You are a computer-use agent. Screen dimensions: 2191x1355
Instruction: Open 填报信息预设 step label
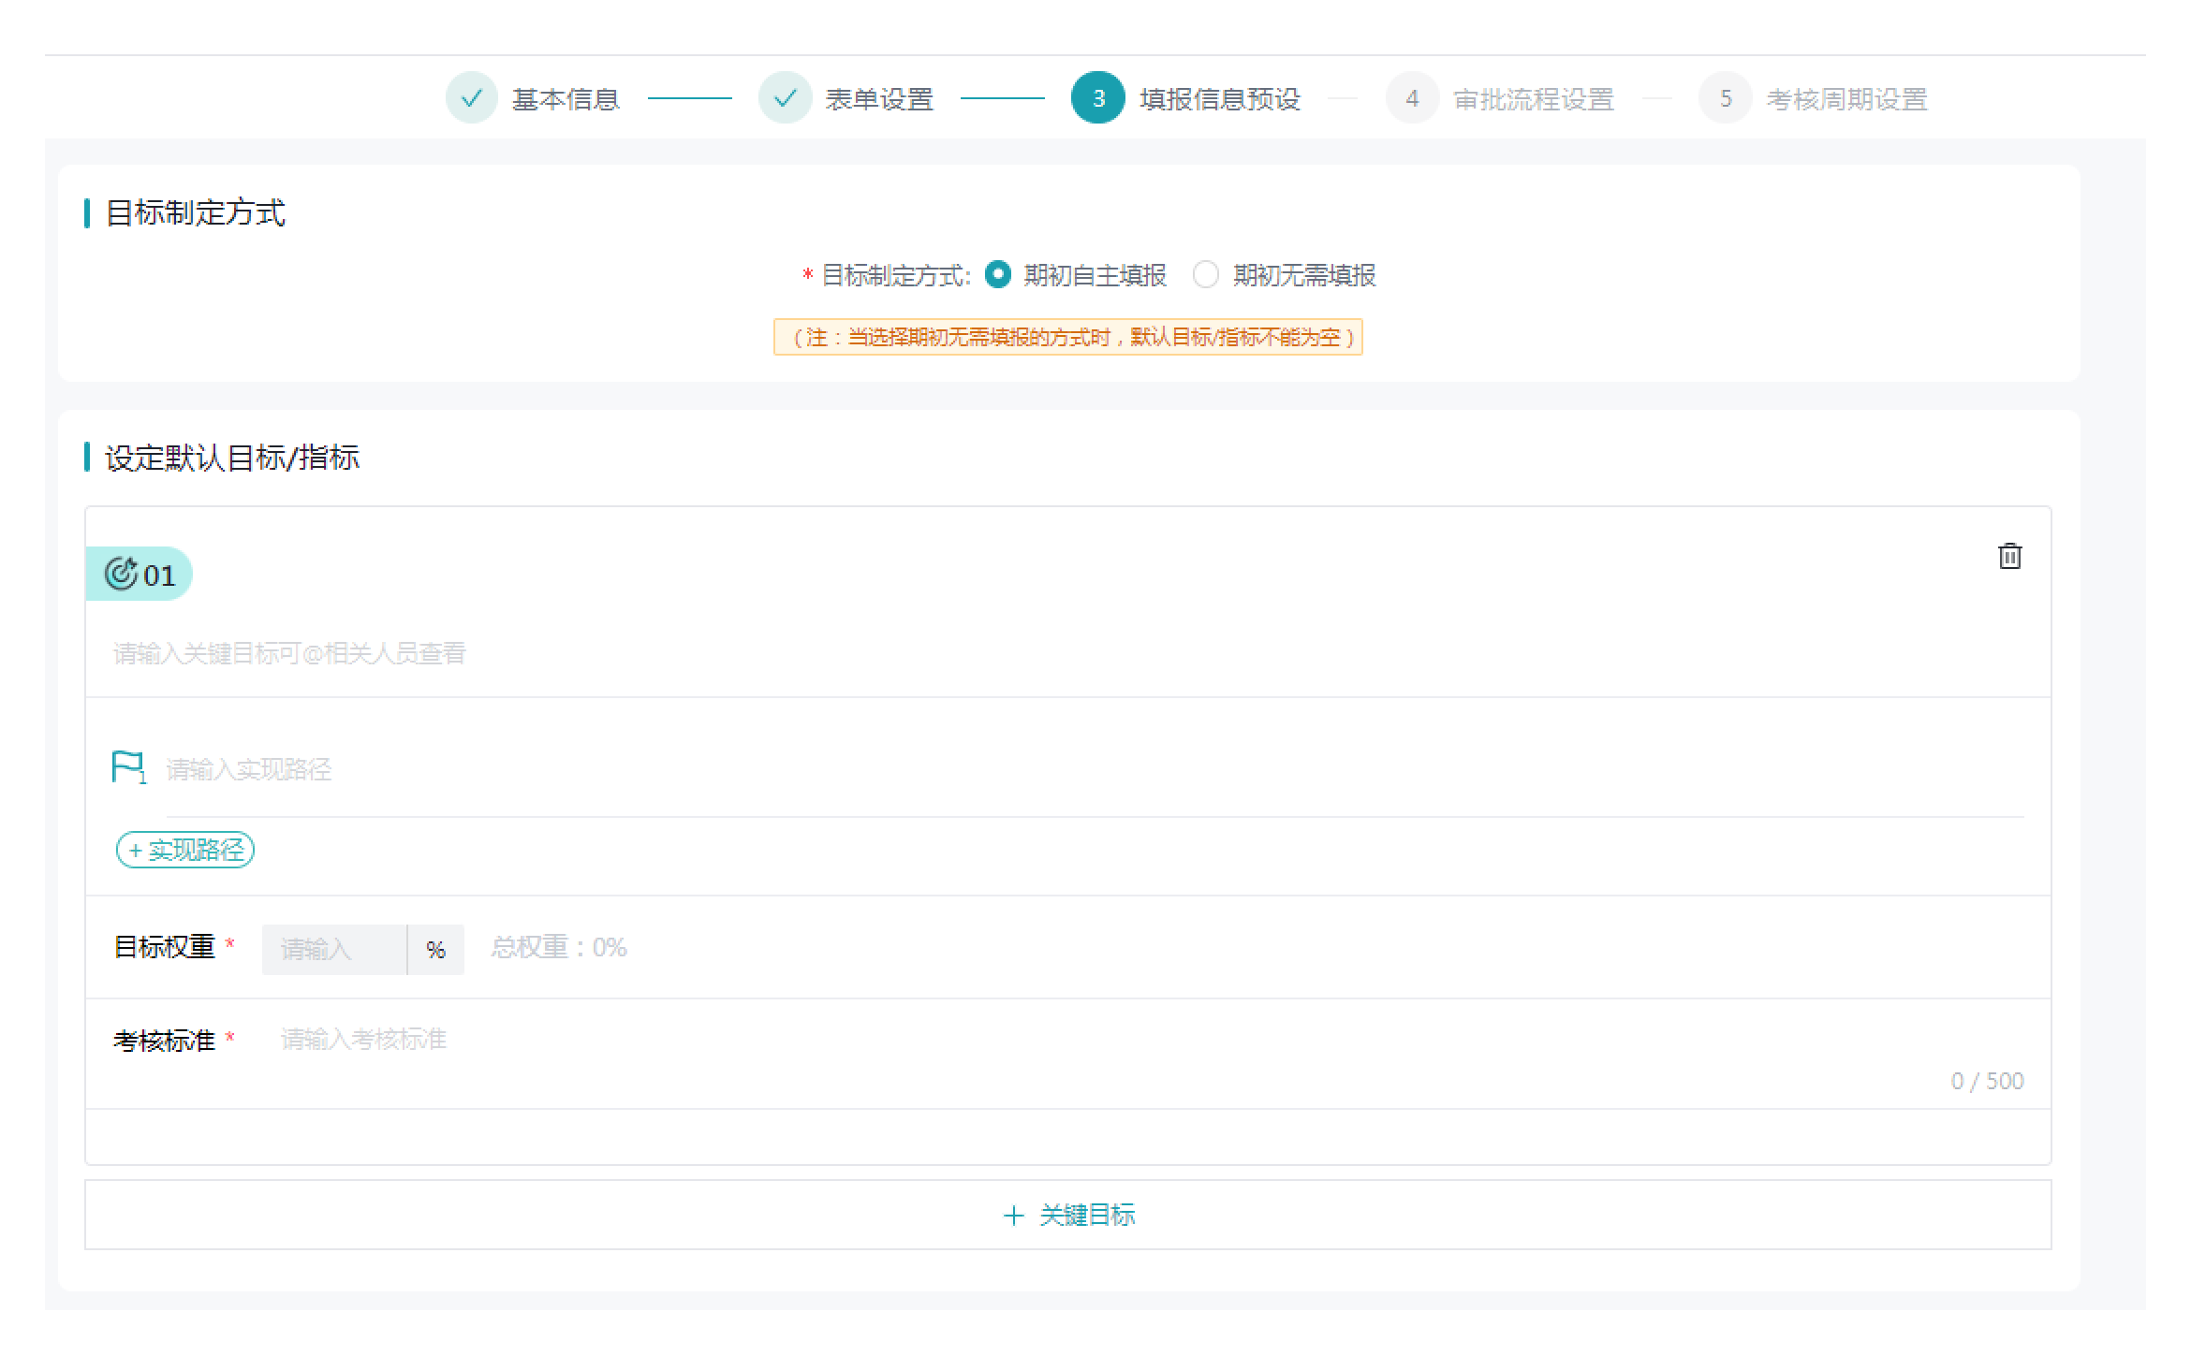[x=1220, y=99]
